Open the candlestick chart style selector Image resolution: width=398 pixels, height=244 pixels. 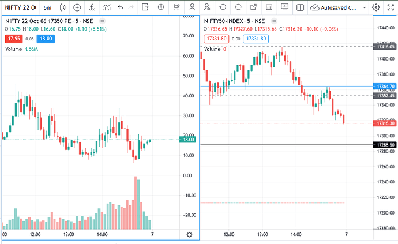pyautogui.click(x=62, y=7)
